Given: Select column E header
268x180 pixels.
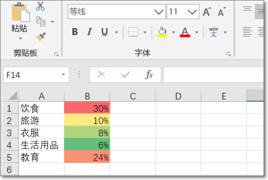Looking at the screenshot, I should click(x=224, y=96).
